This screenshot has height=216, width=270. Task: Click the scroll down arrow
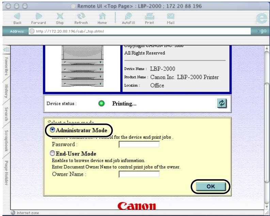[267, 207]
